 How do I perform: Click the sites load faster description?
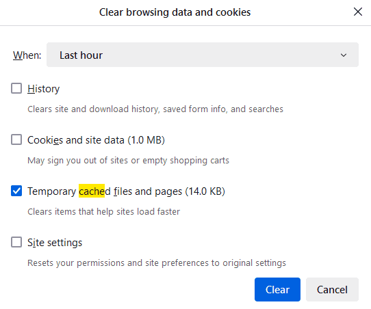[103, 212]
